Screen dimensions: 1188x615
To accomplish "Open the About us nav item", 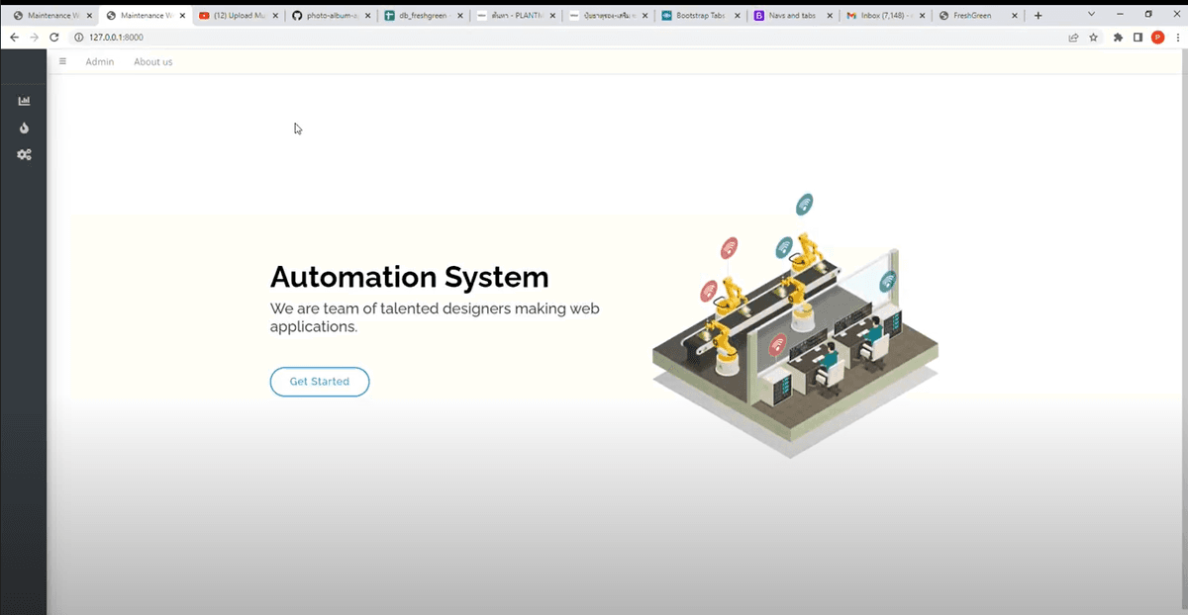I will coord(153,61).
